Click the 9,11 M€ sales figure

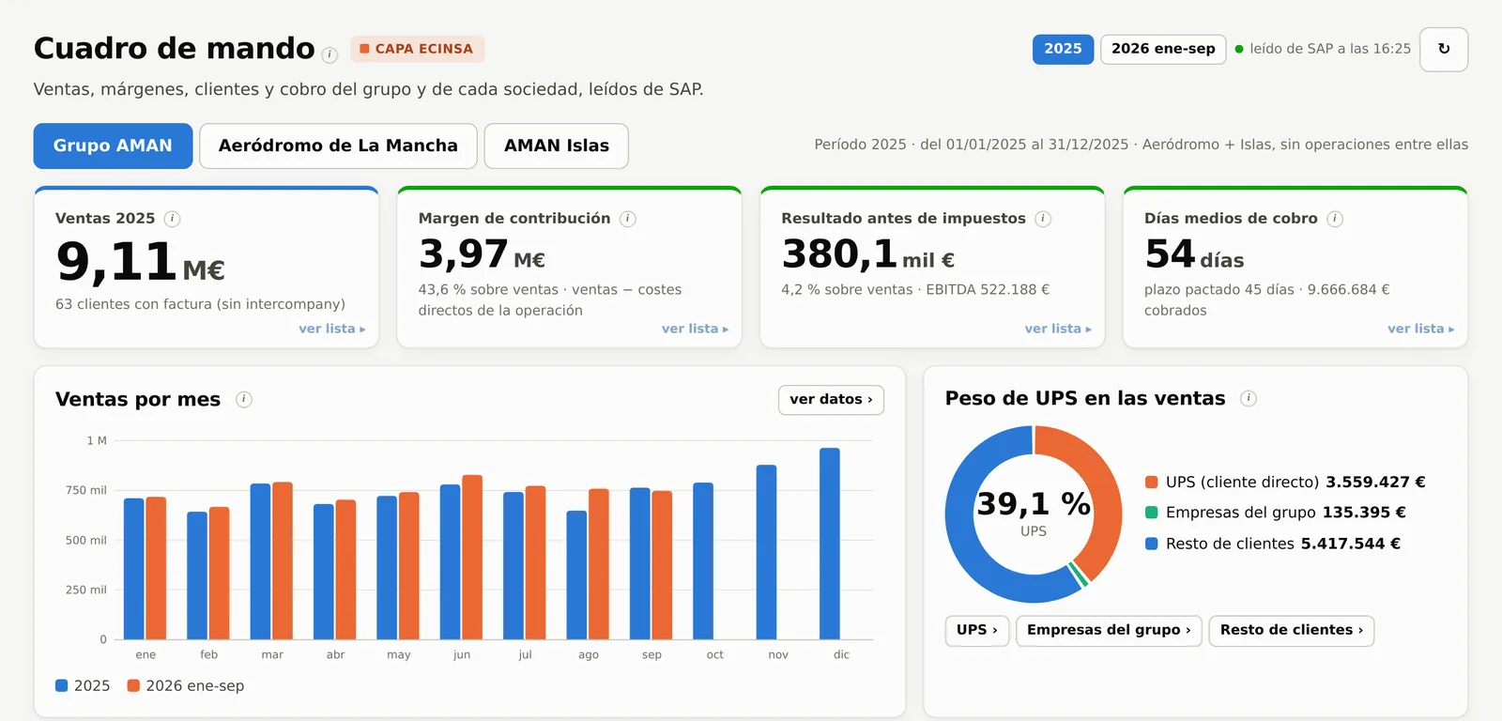[140, 261]
